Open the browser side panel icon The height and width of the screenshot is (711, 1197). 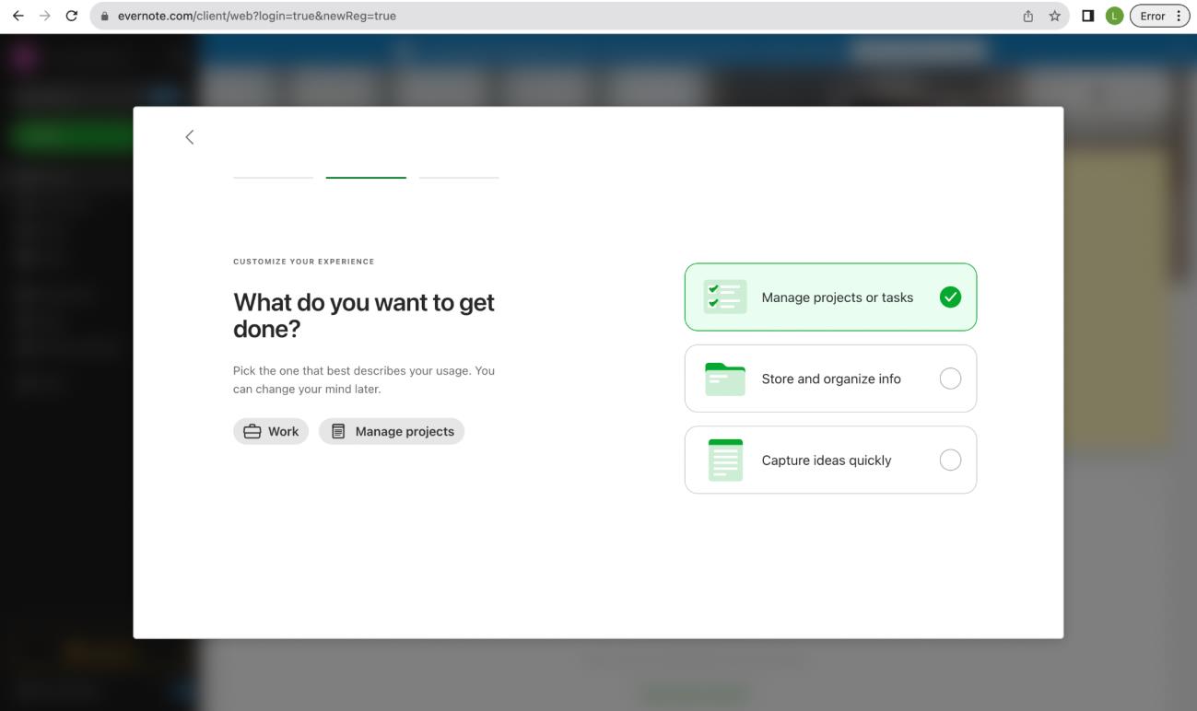[x=1087, y=16]
